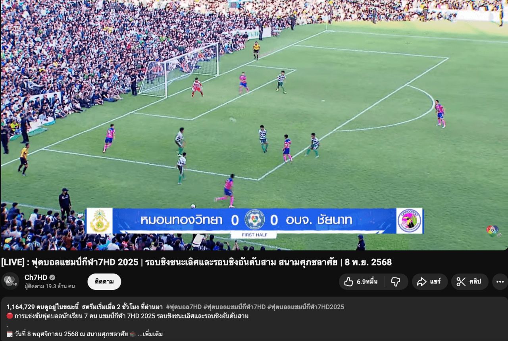Expand description with ...เพิ่มเติม
The height and width of the screenshot is (341, 508).
tap(150, 334)
